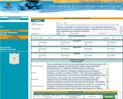Screen dimensions: 123x99
Task: Click the Cerrar Sesión link
Action: [6, 47]
